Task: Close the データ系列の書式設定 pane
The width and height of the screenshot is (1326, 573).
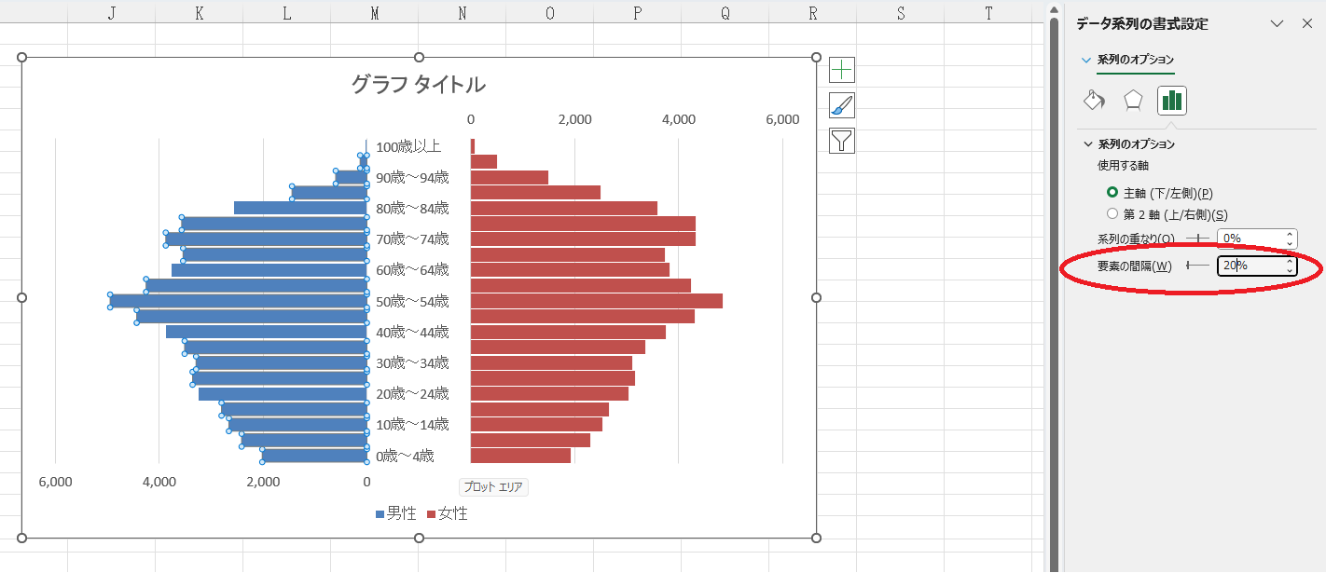Action: pos(1306,23)
